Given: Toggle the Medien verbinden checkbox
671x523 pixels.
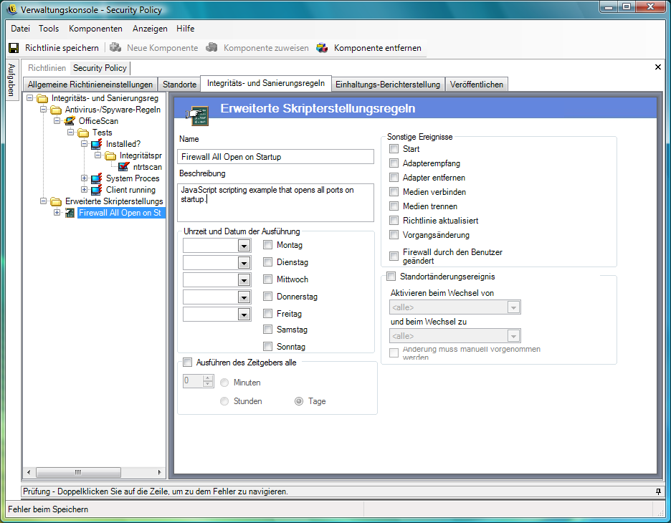Looking at the screenshot, I should (394, 191).
